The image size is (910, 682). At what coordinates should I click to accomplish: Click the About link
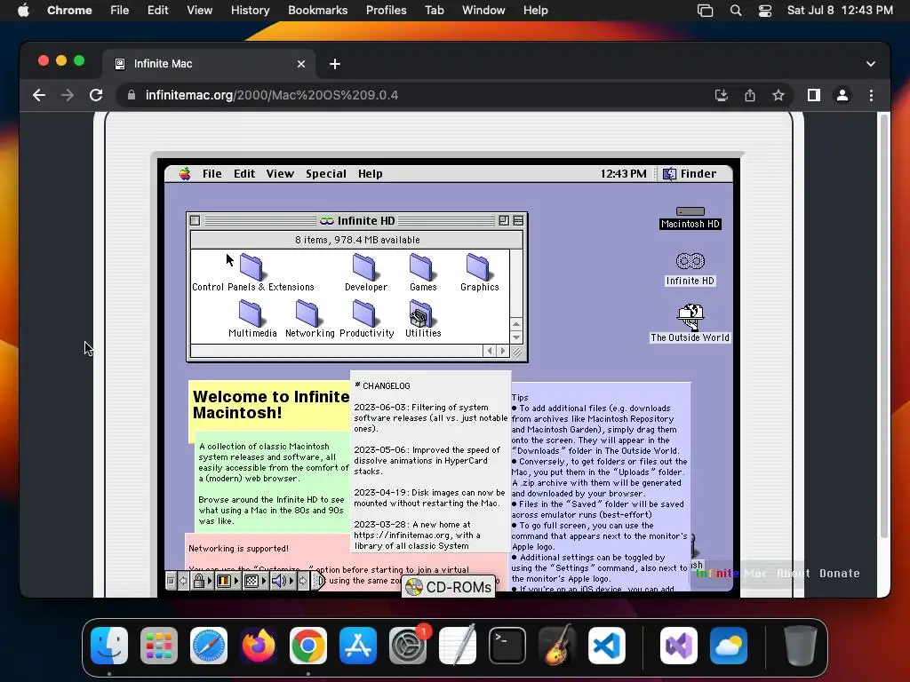tap(794, 573)
